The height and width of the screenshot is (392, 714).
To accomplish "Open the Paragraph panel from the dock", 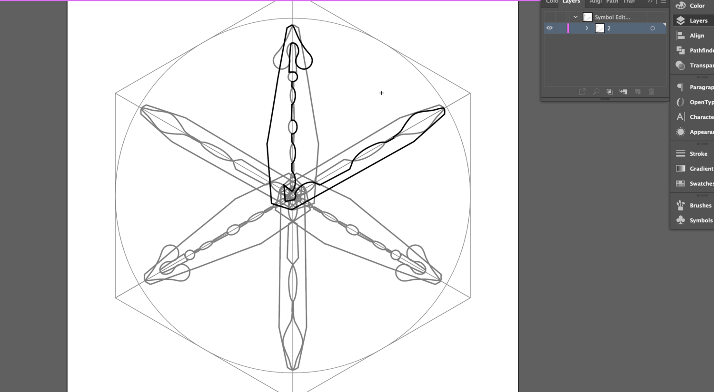I will coord(693,87).
